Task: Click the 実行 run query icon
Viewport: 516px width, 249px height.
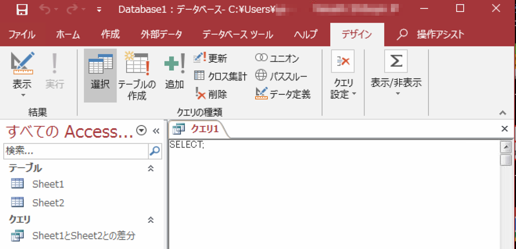Action: (x=55, y=71)
